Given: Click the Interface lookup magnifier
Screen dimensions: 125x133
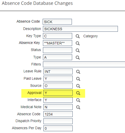Looking at the screenshot, I should (78, 100).
